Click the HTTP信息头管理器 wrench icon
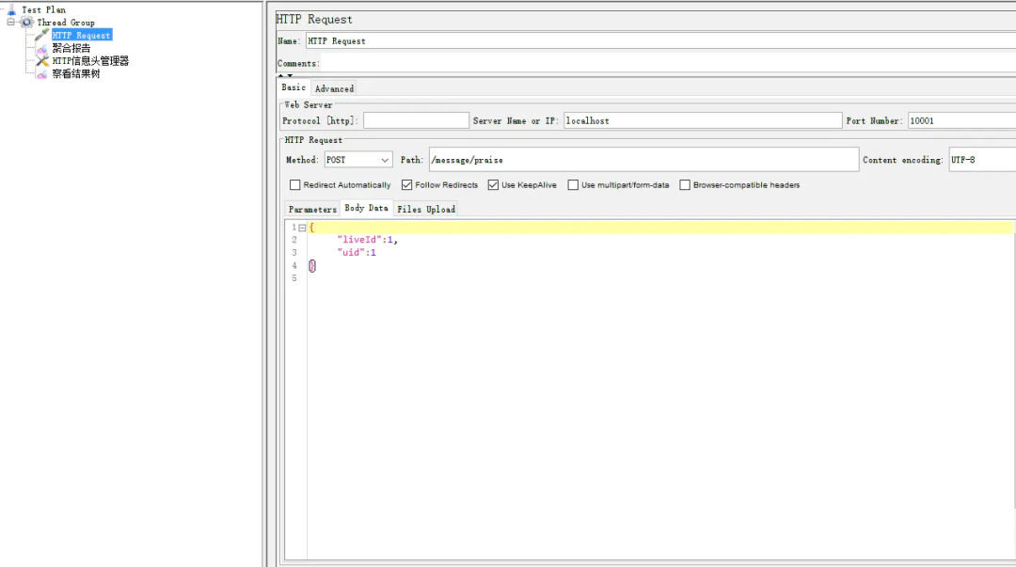This screenshot has width=1016, height=567. tap(42, 61)
